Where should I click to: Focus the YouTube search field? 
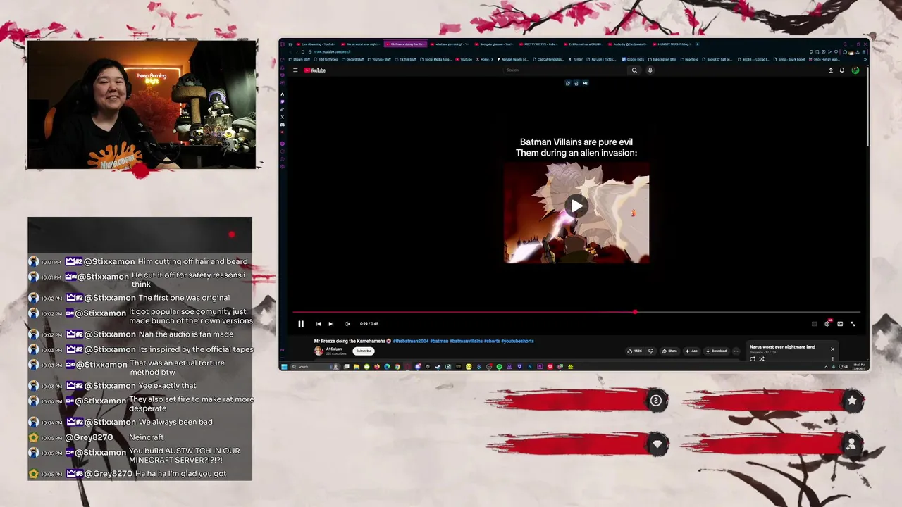[x=566, y=70]
